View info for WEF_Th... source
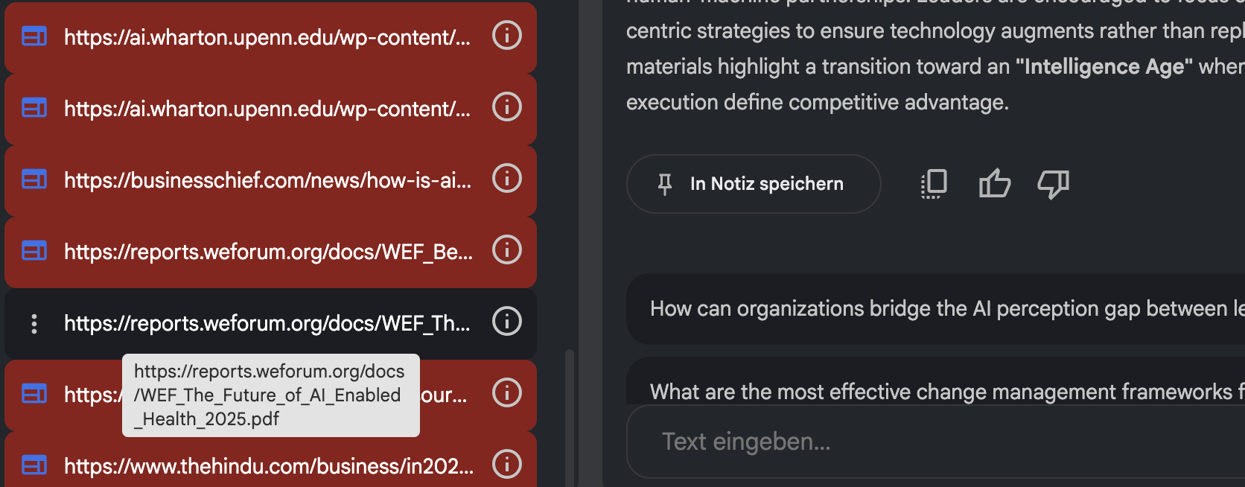Image resolution: width=1245 pixels, height=487 pixels. (506, 321)
